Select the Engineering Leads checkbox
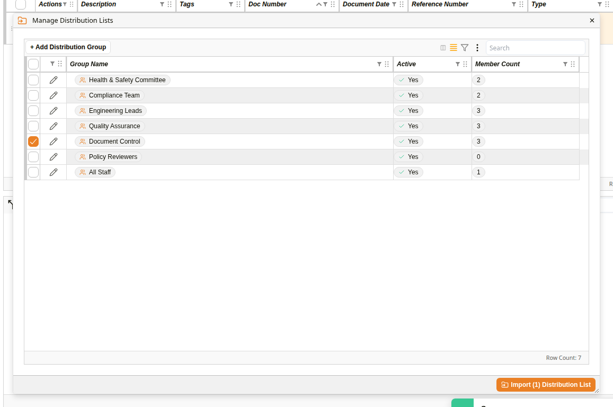 (33, 111)
